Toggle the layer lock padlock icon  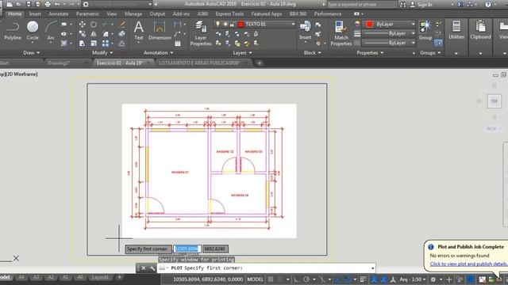click(x=232, y=25)
